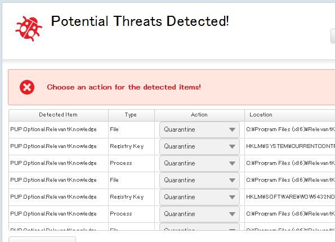Expand Quarantine arrow on second Process row

pyautogui.click(x=232, y=214)
